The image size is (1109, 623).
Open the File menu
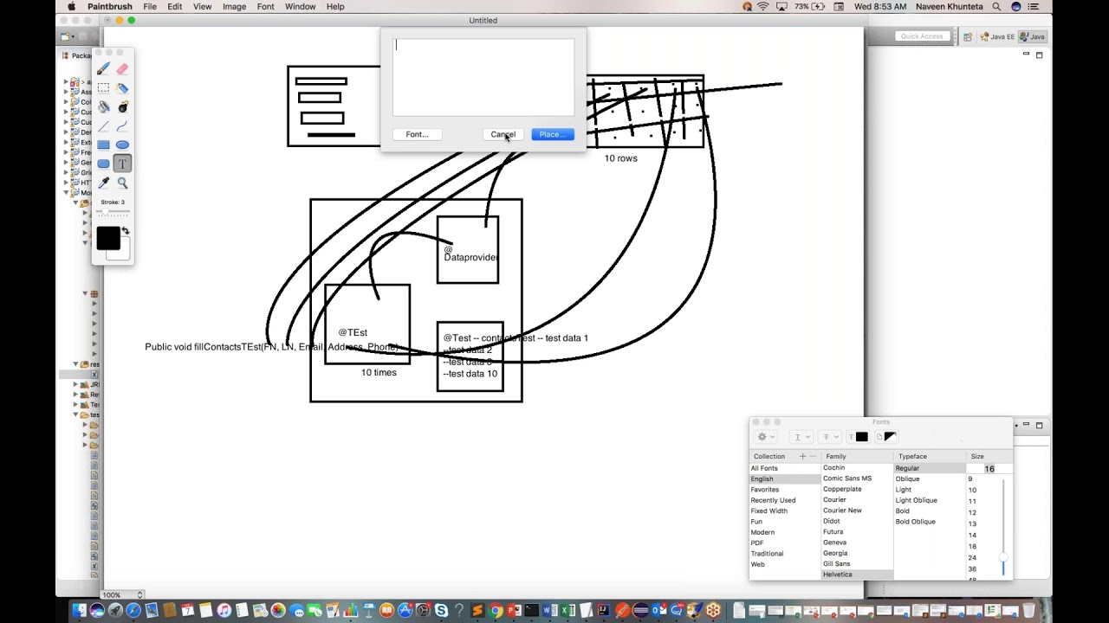coord(150,6)
